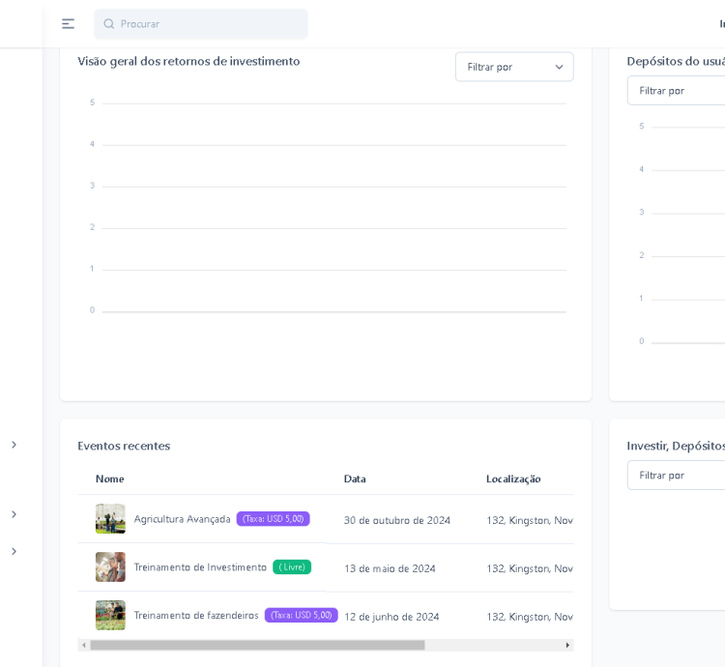Click the Data column header

pyautogui.click(x=355, y=478)
